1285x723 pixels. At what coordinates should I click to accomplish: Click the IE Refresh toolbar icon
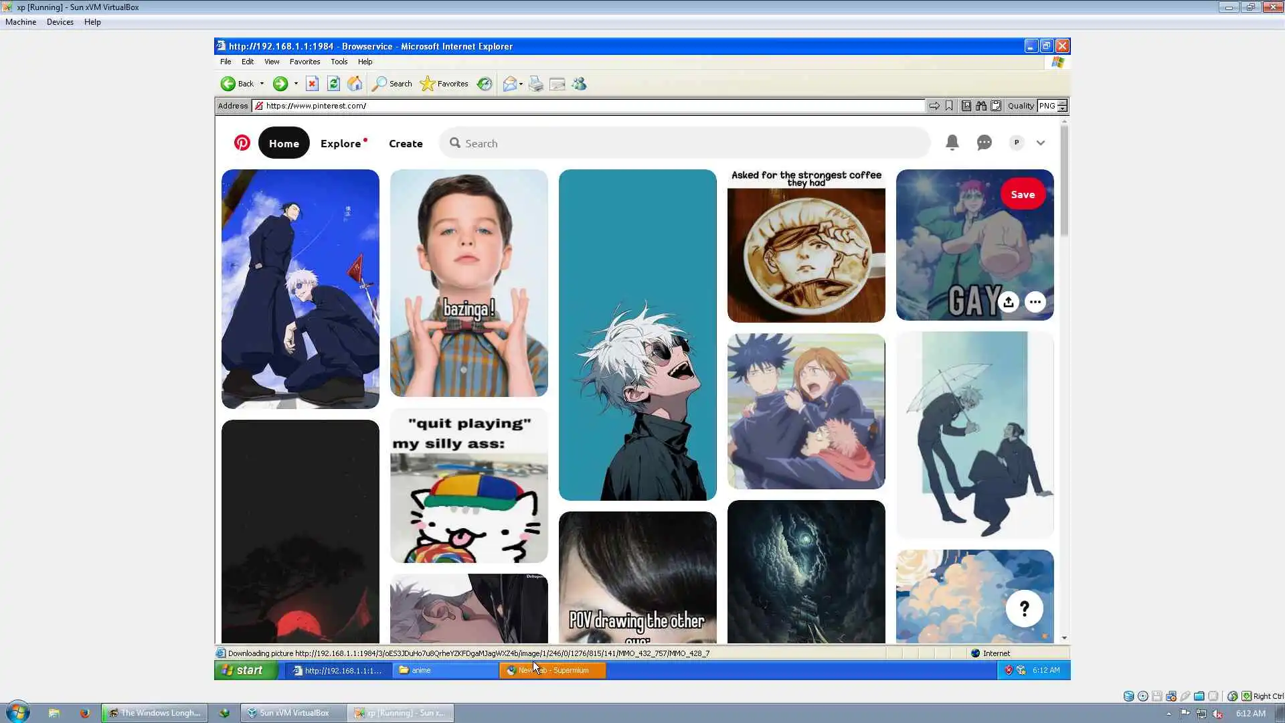click(x=333, y=84)
